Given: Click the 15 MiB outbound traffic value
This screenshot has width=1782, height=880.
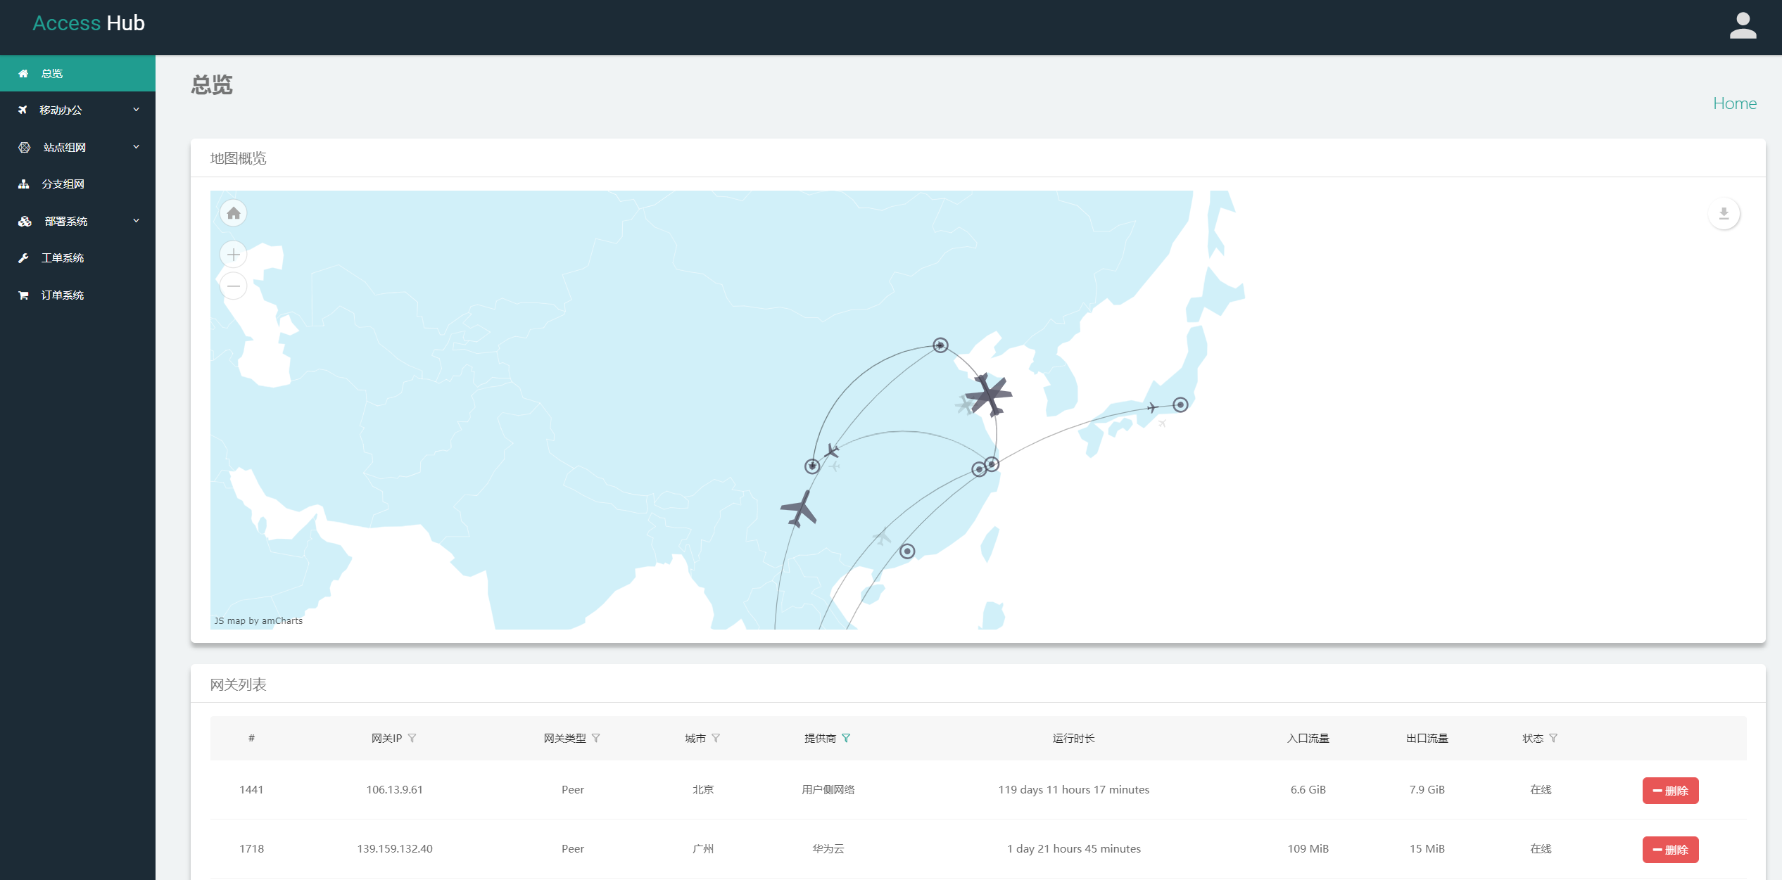Looking at the screenshot, I should [1427, 849].
